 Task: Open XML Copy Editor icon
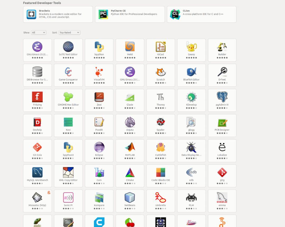[68, 172]
